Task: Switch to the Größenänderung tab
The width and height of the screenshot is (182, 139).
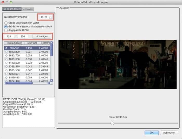Action: (x=12, y=9)
